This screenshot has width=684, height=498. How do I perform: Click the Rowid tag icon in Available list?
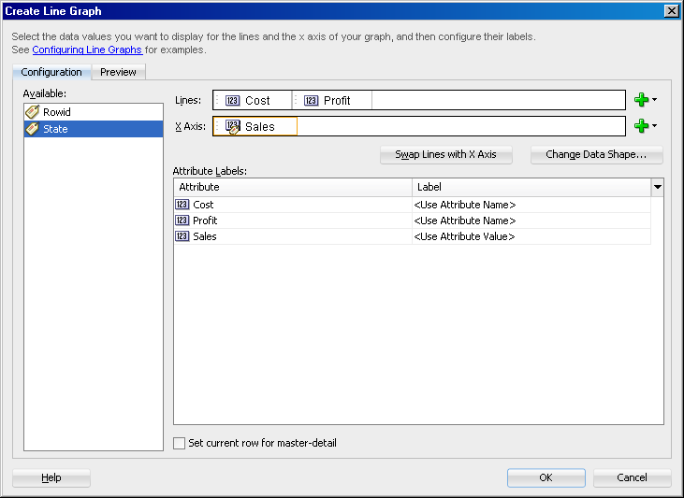click(x=32, y=112)
